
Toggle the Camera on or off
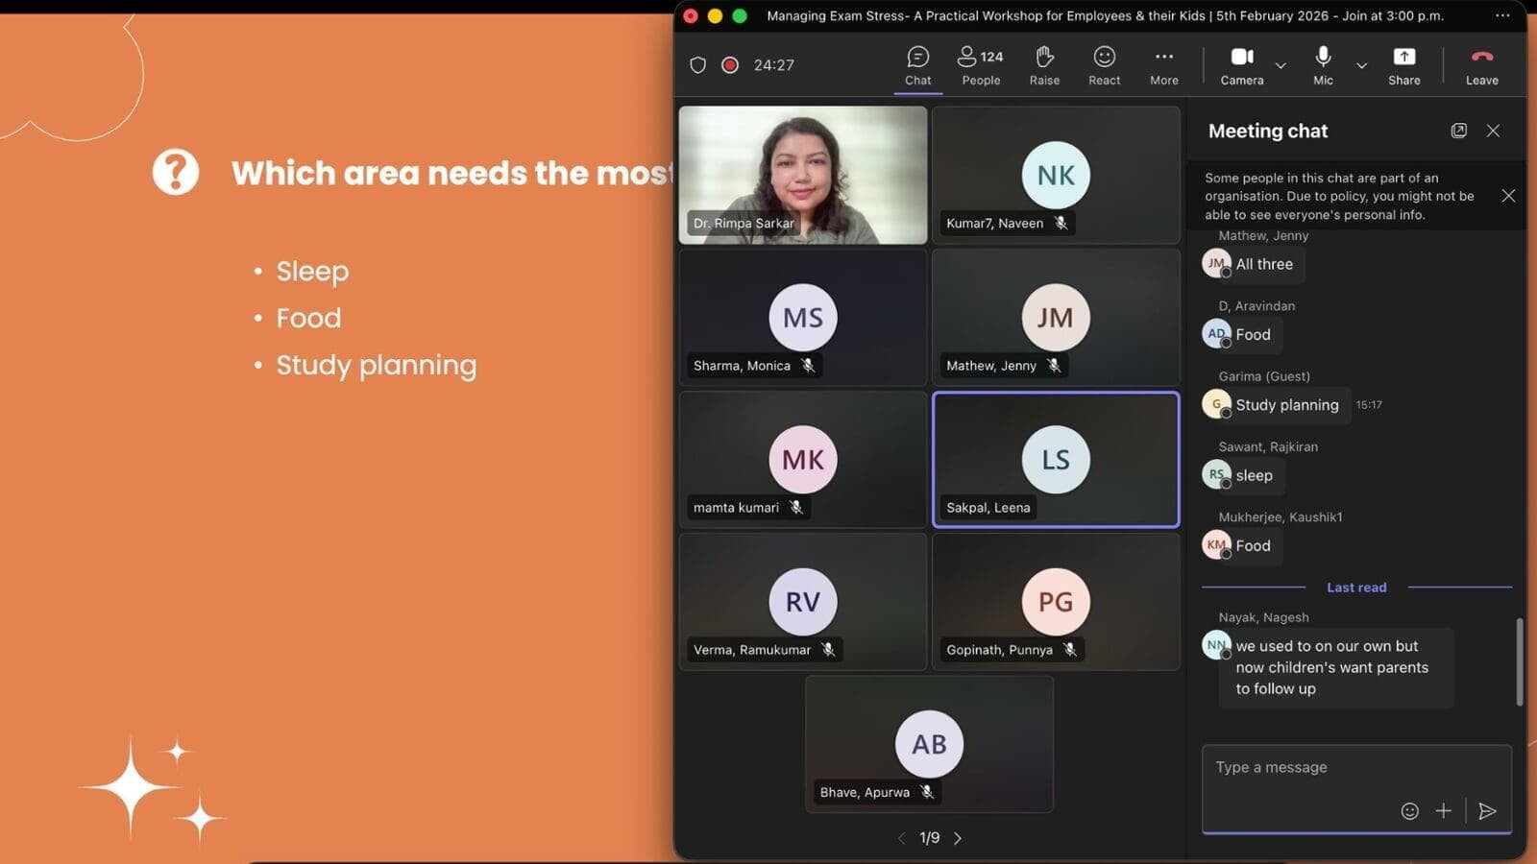coord(1242,66)
